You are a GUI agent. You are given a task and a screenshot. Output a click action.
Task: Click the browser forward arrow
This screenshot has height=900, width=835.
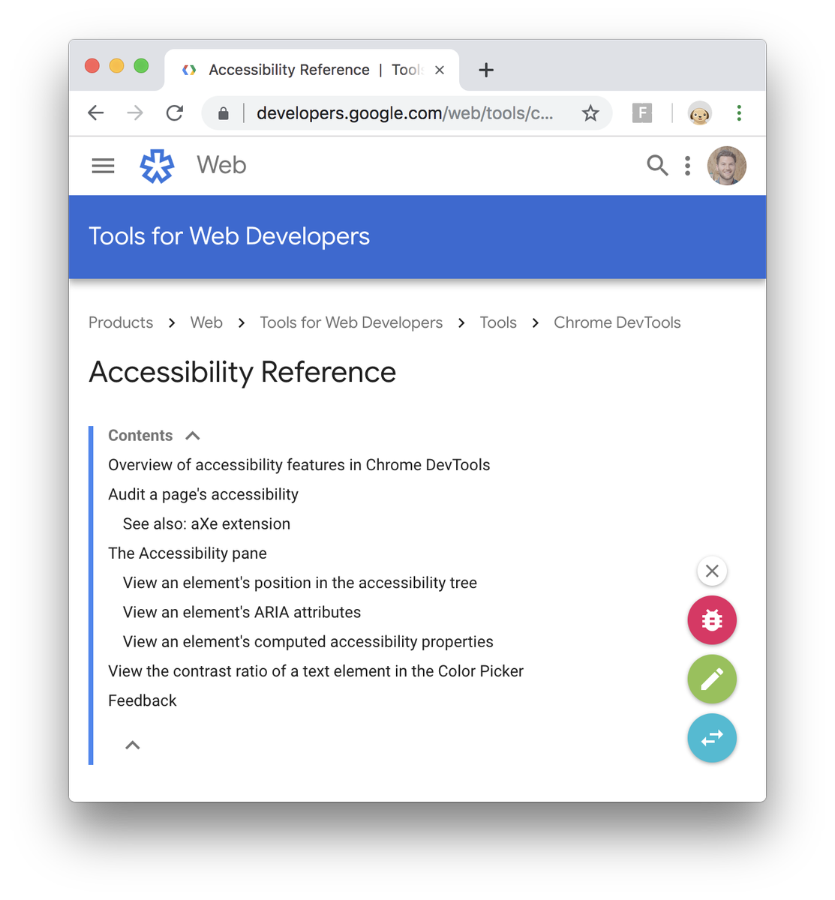[x=135, y=113]
